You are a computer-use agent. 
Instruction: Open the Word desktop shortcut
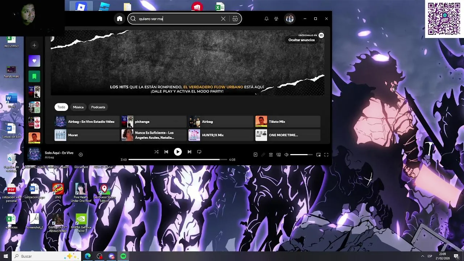tap(12, 101)
